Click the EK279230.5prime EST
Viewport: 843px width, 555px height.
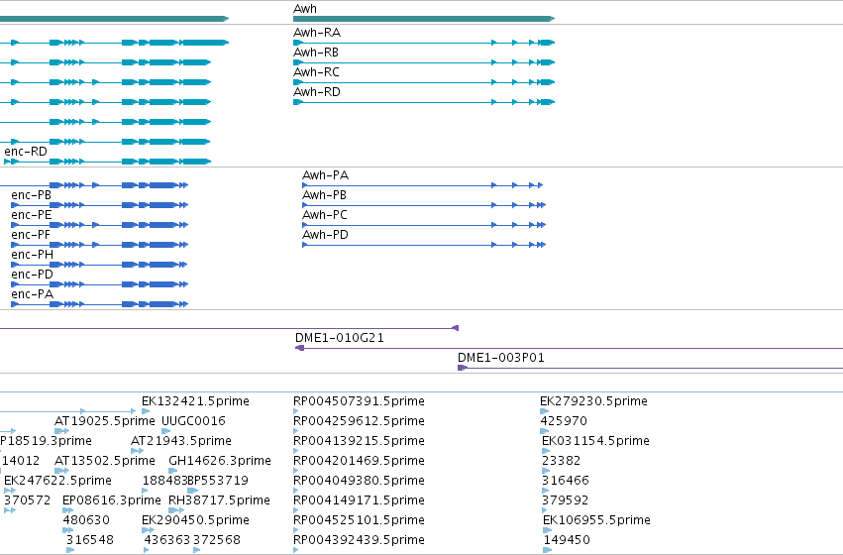[593, 401]
